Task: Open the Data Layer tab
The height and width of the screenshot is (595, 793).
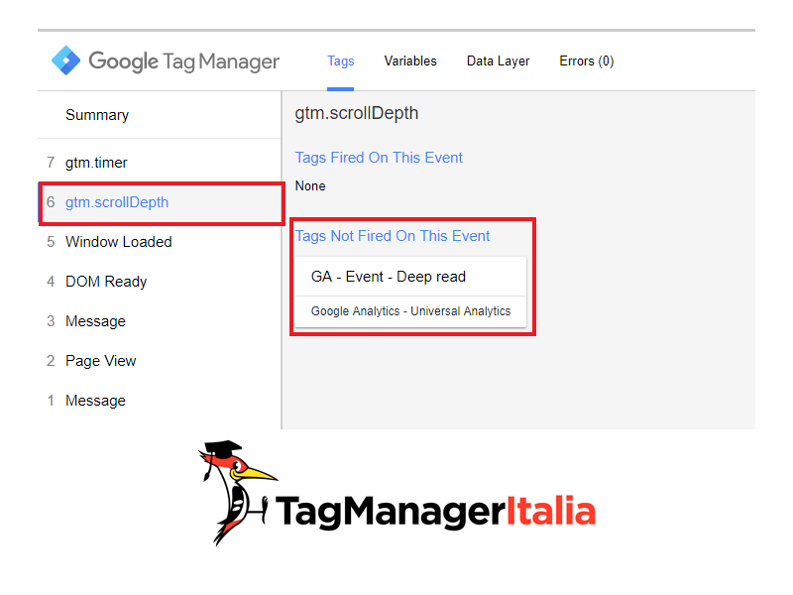Action: pos(498,61)
